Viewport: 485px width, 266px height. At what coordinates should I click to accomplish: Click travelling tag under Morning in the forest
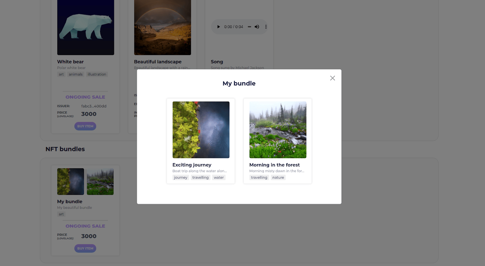point(259,178)
